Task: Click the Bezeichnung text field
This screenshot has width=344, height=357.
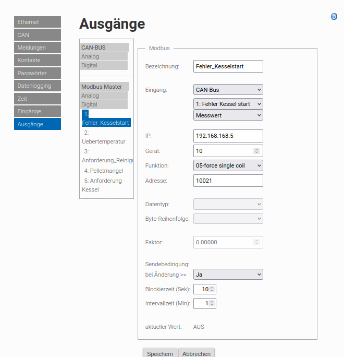Action: coord(228,66)
